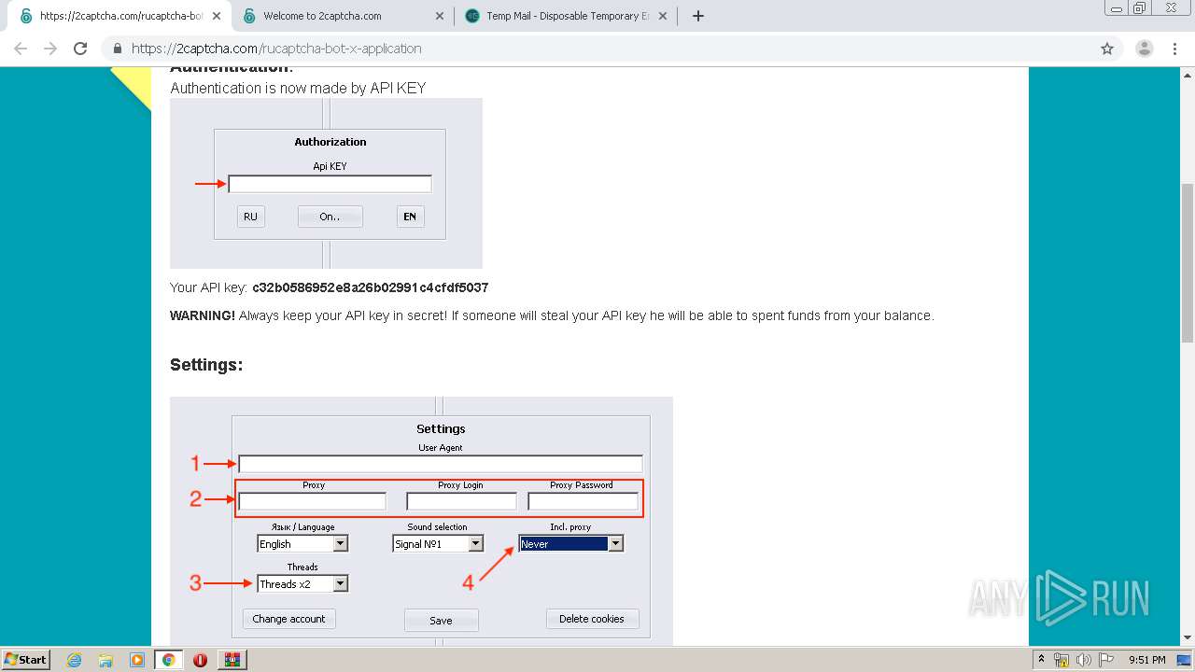Open a new browser tab
Image resolution: width=1195 pixels, height=672 pixels.
pyautogui.click(x=697, y=16)
